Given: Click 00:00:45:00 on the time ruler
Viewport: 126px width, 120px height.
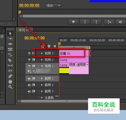Looking at the screenshot, I should (x=116, y=40).
